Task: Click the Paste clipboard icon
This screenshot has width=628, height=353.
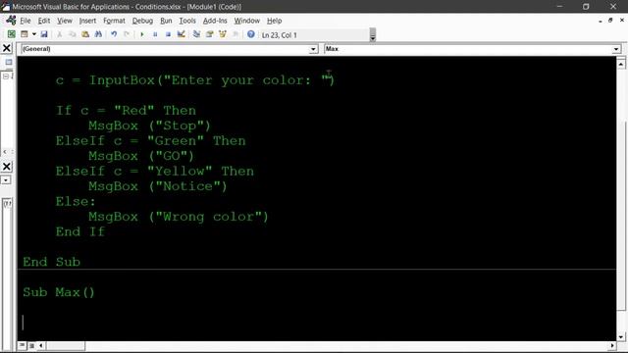Action: tap(85, 34)
